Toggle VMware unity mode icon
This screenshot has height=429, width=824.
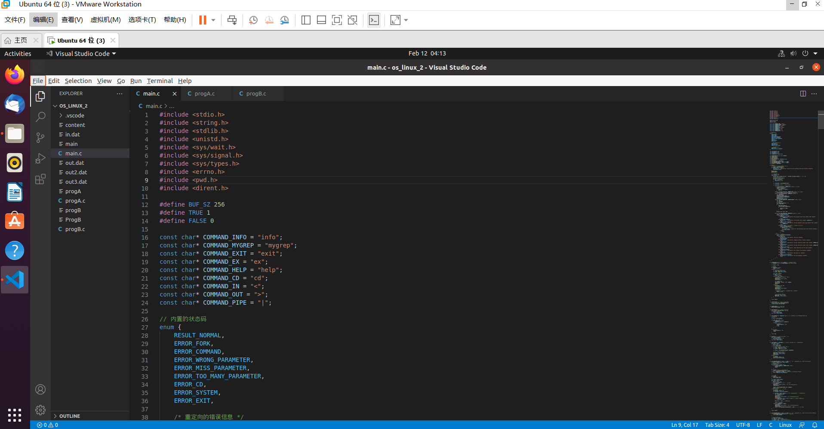352,20
